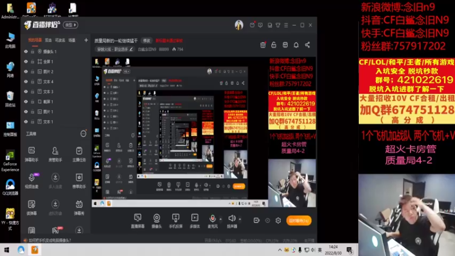Open the QQ浏览器 desktop shortcut
455x256 pixels.
10,187
